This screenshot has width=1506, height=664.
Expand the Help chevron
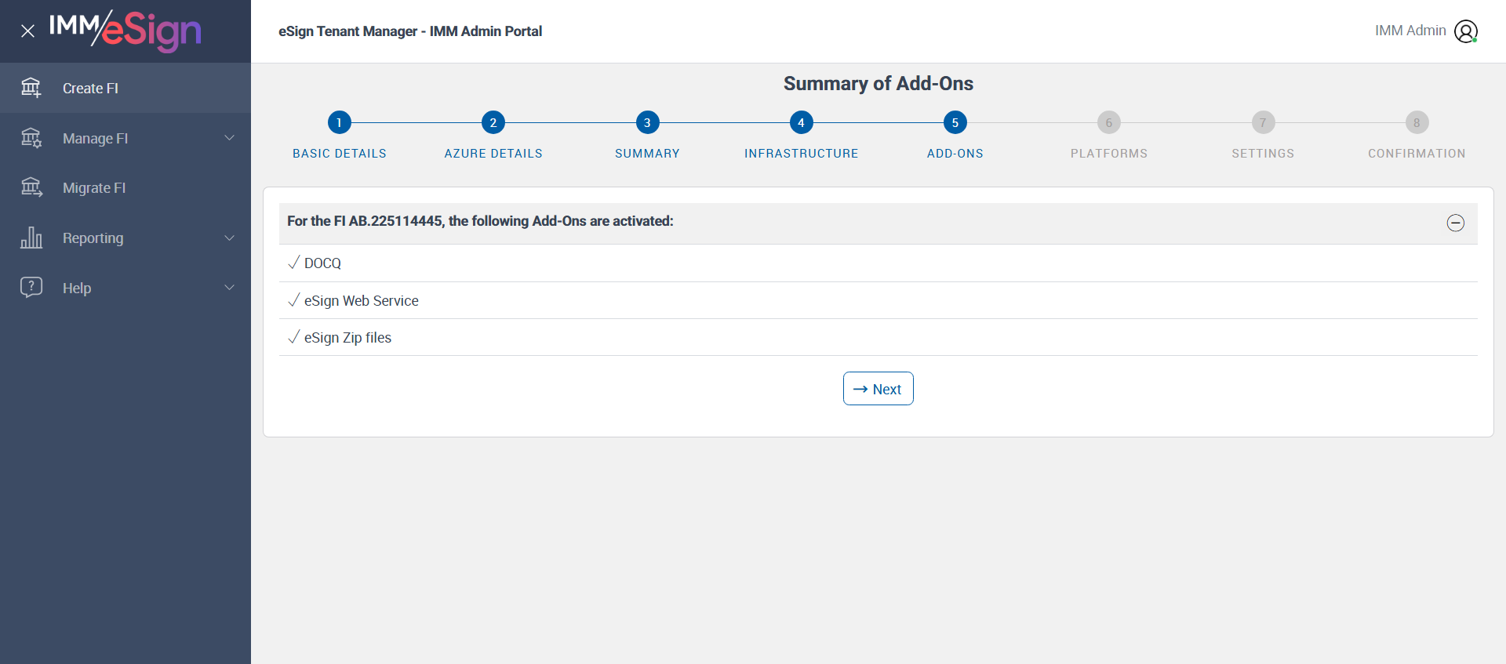pyautogui.click(x=230, y=288)
